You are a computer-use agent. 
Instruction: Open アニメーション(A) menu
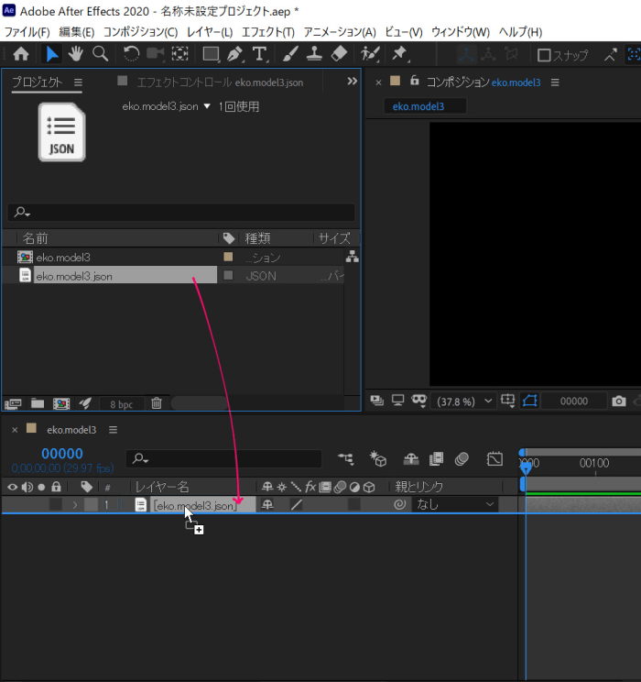[340, 32]
